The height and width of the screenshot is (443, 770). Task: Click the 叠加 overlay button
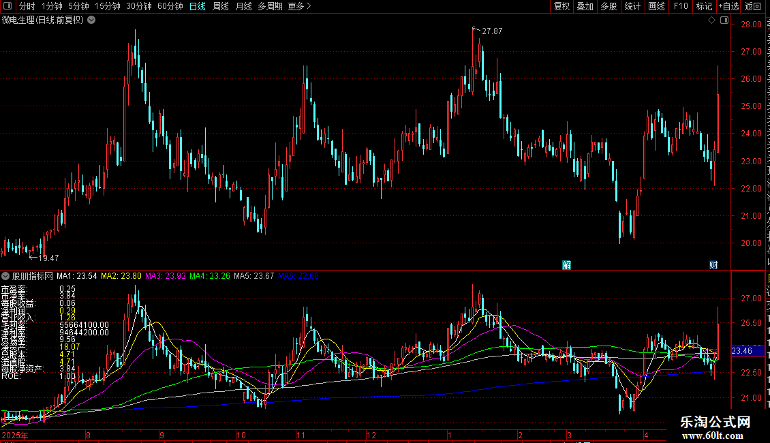[585, 6]
